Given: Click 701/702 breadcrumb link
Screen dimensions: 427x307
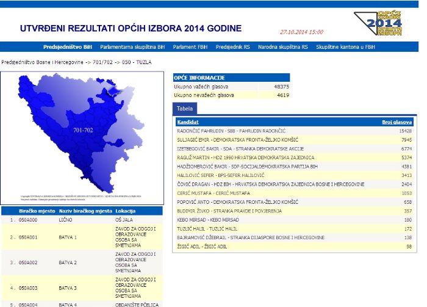Looking at the screenshot, I should (102, 62).
